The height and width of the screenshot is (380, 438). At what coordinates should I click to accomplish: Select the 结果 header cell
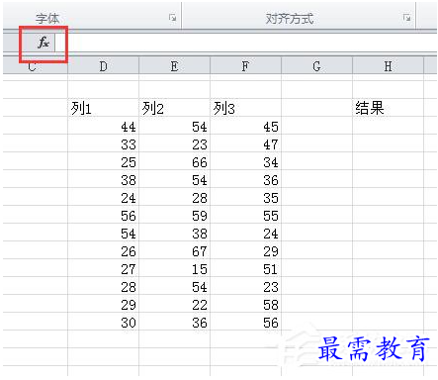click(389, 108)
